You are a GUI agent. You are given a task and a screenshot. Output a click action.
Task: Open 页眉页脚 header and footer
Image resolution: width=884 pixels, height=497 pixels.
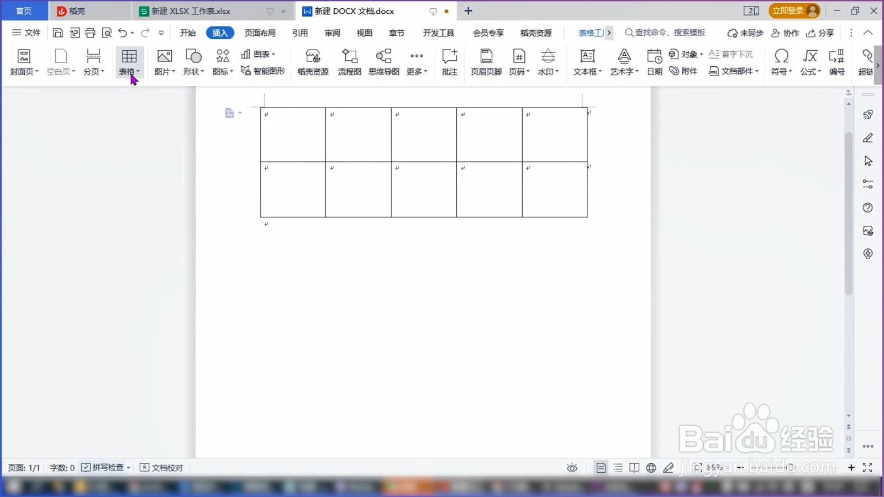(486, 62)
